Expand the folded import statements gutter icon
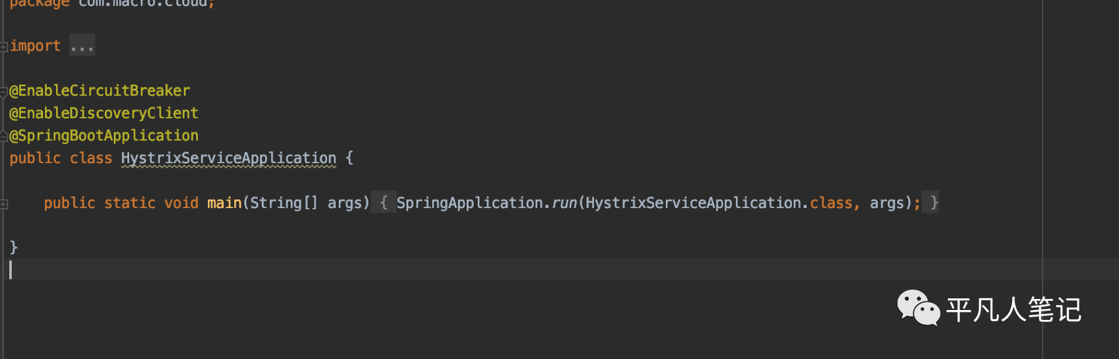Viewport: 1119px width, 359px height. [4, 47]
